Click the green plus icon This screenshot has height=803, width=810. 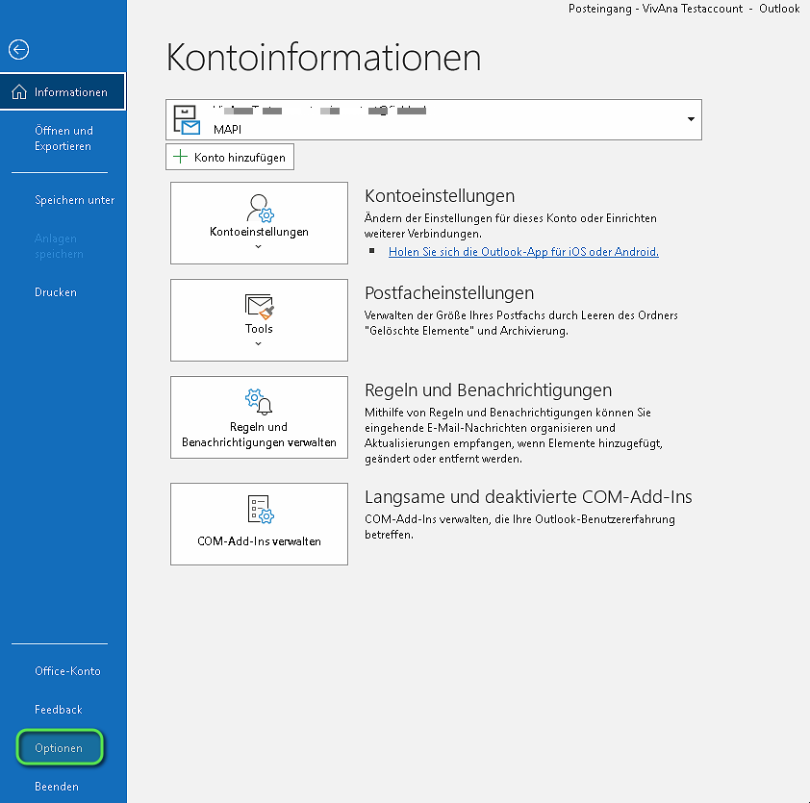[x=179, y=157]
